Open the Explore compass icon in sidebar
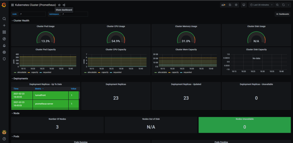The width and height of the screenshot is (293, 143). pyautogui.click(x=4, y=39)
